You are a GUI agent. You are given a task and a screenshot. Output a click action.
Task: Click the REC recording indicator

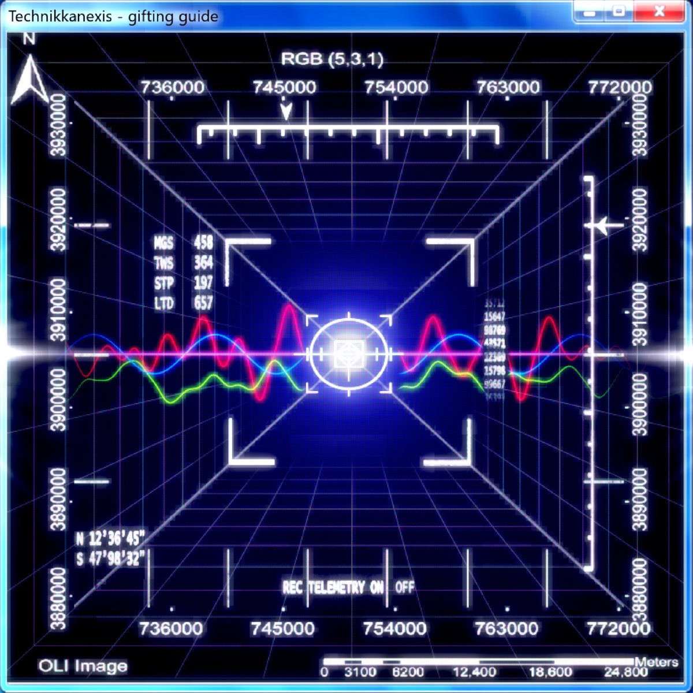click(292, 587)
